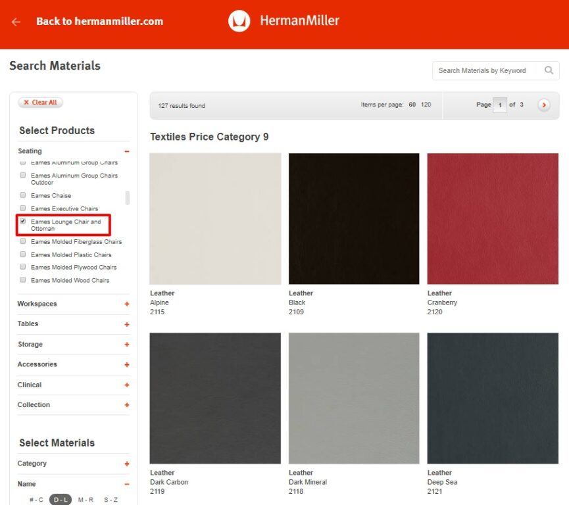Select the M - R name range
Screen dimensions: 569x505
[86, 500]
